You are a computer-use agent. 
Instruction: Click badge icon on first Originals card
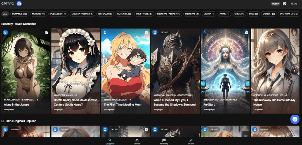[5, 130]
